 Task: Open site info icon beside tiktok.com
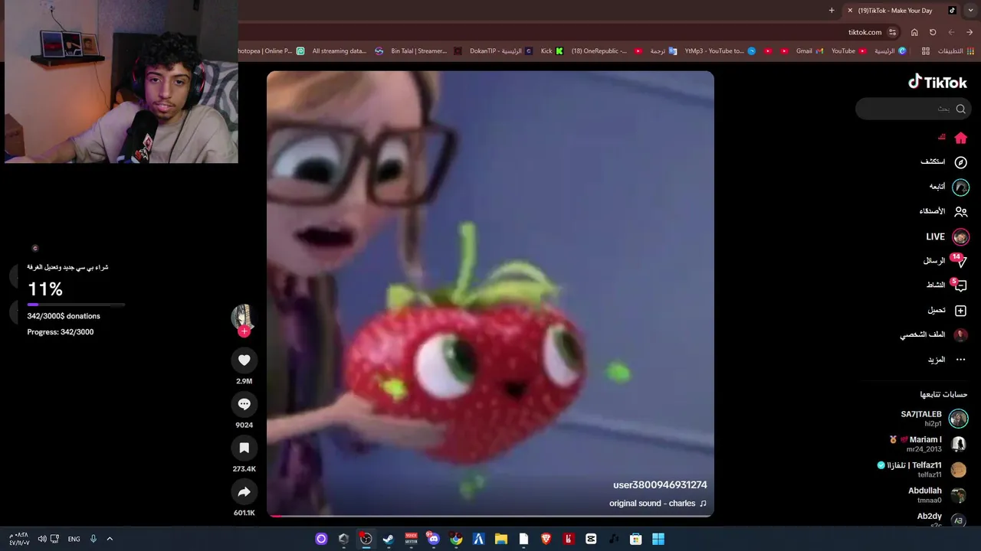tap(892, 32)
